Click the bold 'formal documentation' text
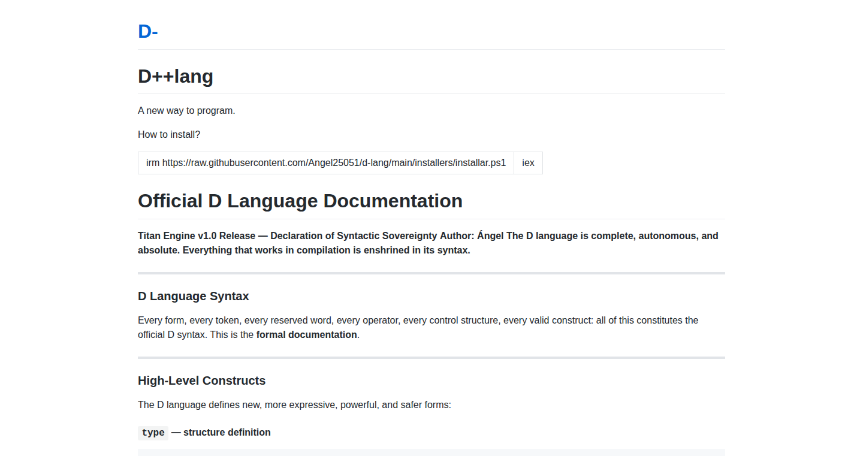 coord(306,335)
